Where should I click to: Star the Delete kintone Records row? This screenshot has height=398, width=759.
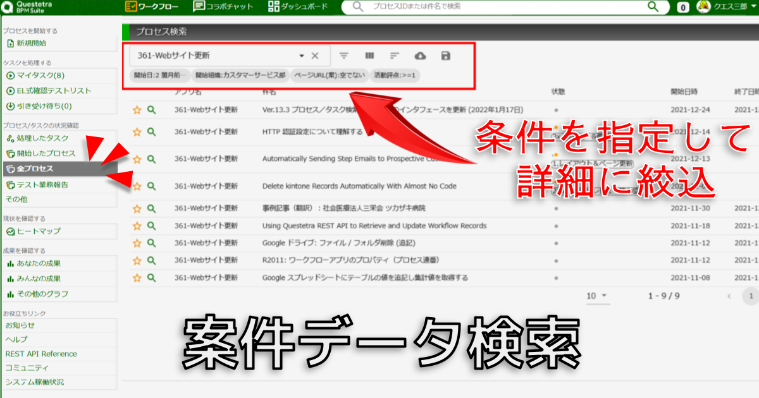pyautogui.click(x=137, y=186)
